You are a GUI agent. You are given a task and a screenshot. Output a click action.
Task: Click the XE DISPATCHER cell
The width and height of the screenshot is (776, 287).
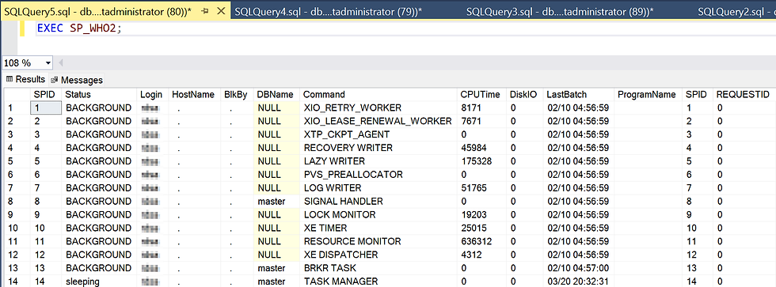point(378,255)
